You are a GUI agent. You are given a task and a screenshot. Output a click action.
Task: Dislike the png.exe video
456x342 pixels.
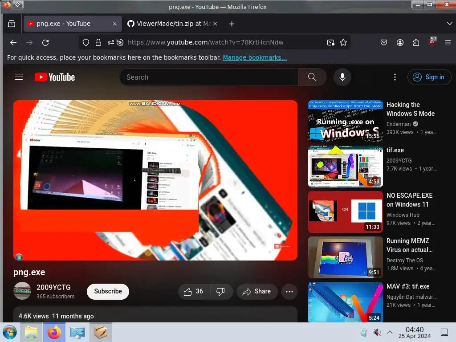tap(220, 291)
